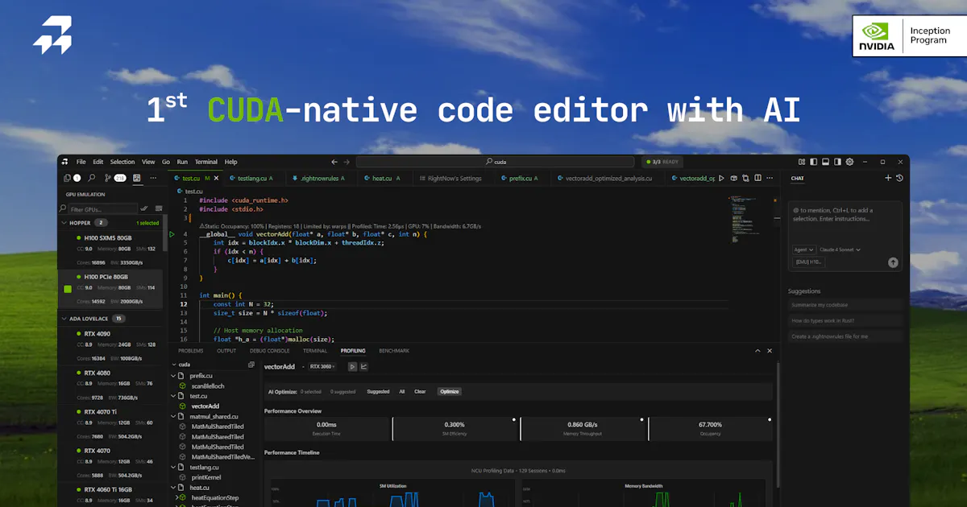Open the RTX 3060 GPU dropdown in profiling
967x507 pixels.
coord(323,366)
